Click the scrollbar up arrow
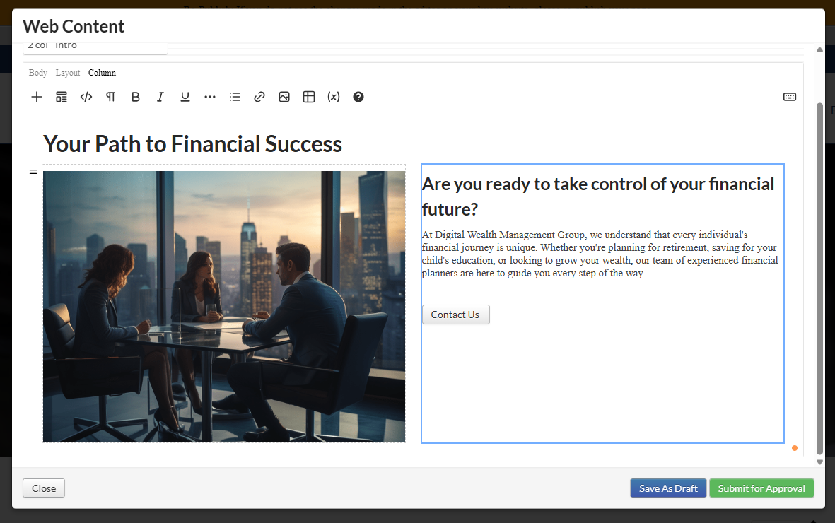 point(819,49)
